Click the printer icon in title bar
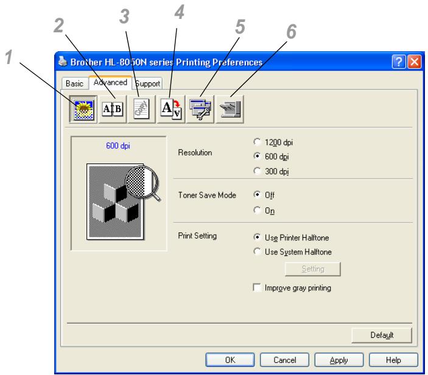This screenshot has height=375, width=428. (x=63, y=61)
